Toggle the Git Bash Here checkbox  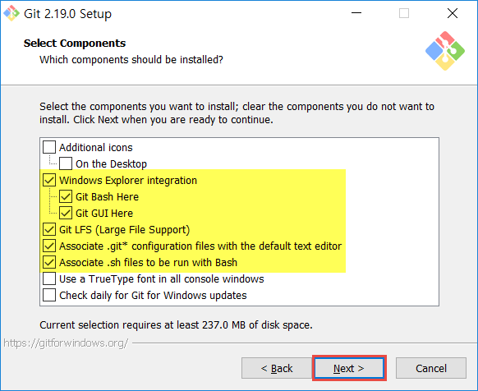[66, 196]
